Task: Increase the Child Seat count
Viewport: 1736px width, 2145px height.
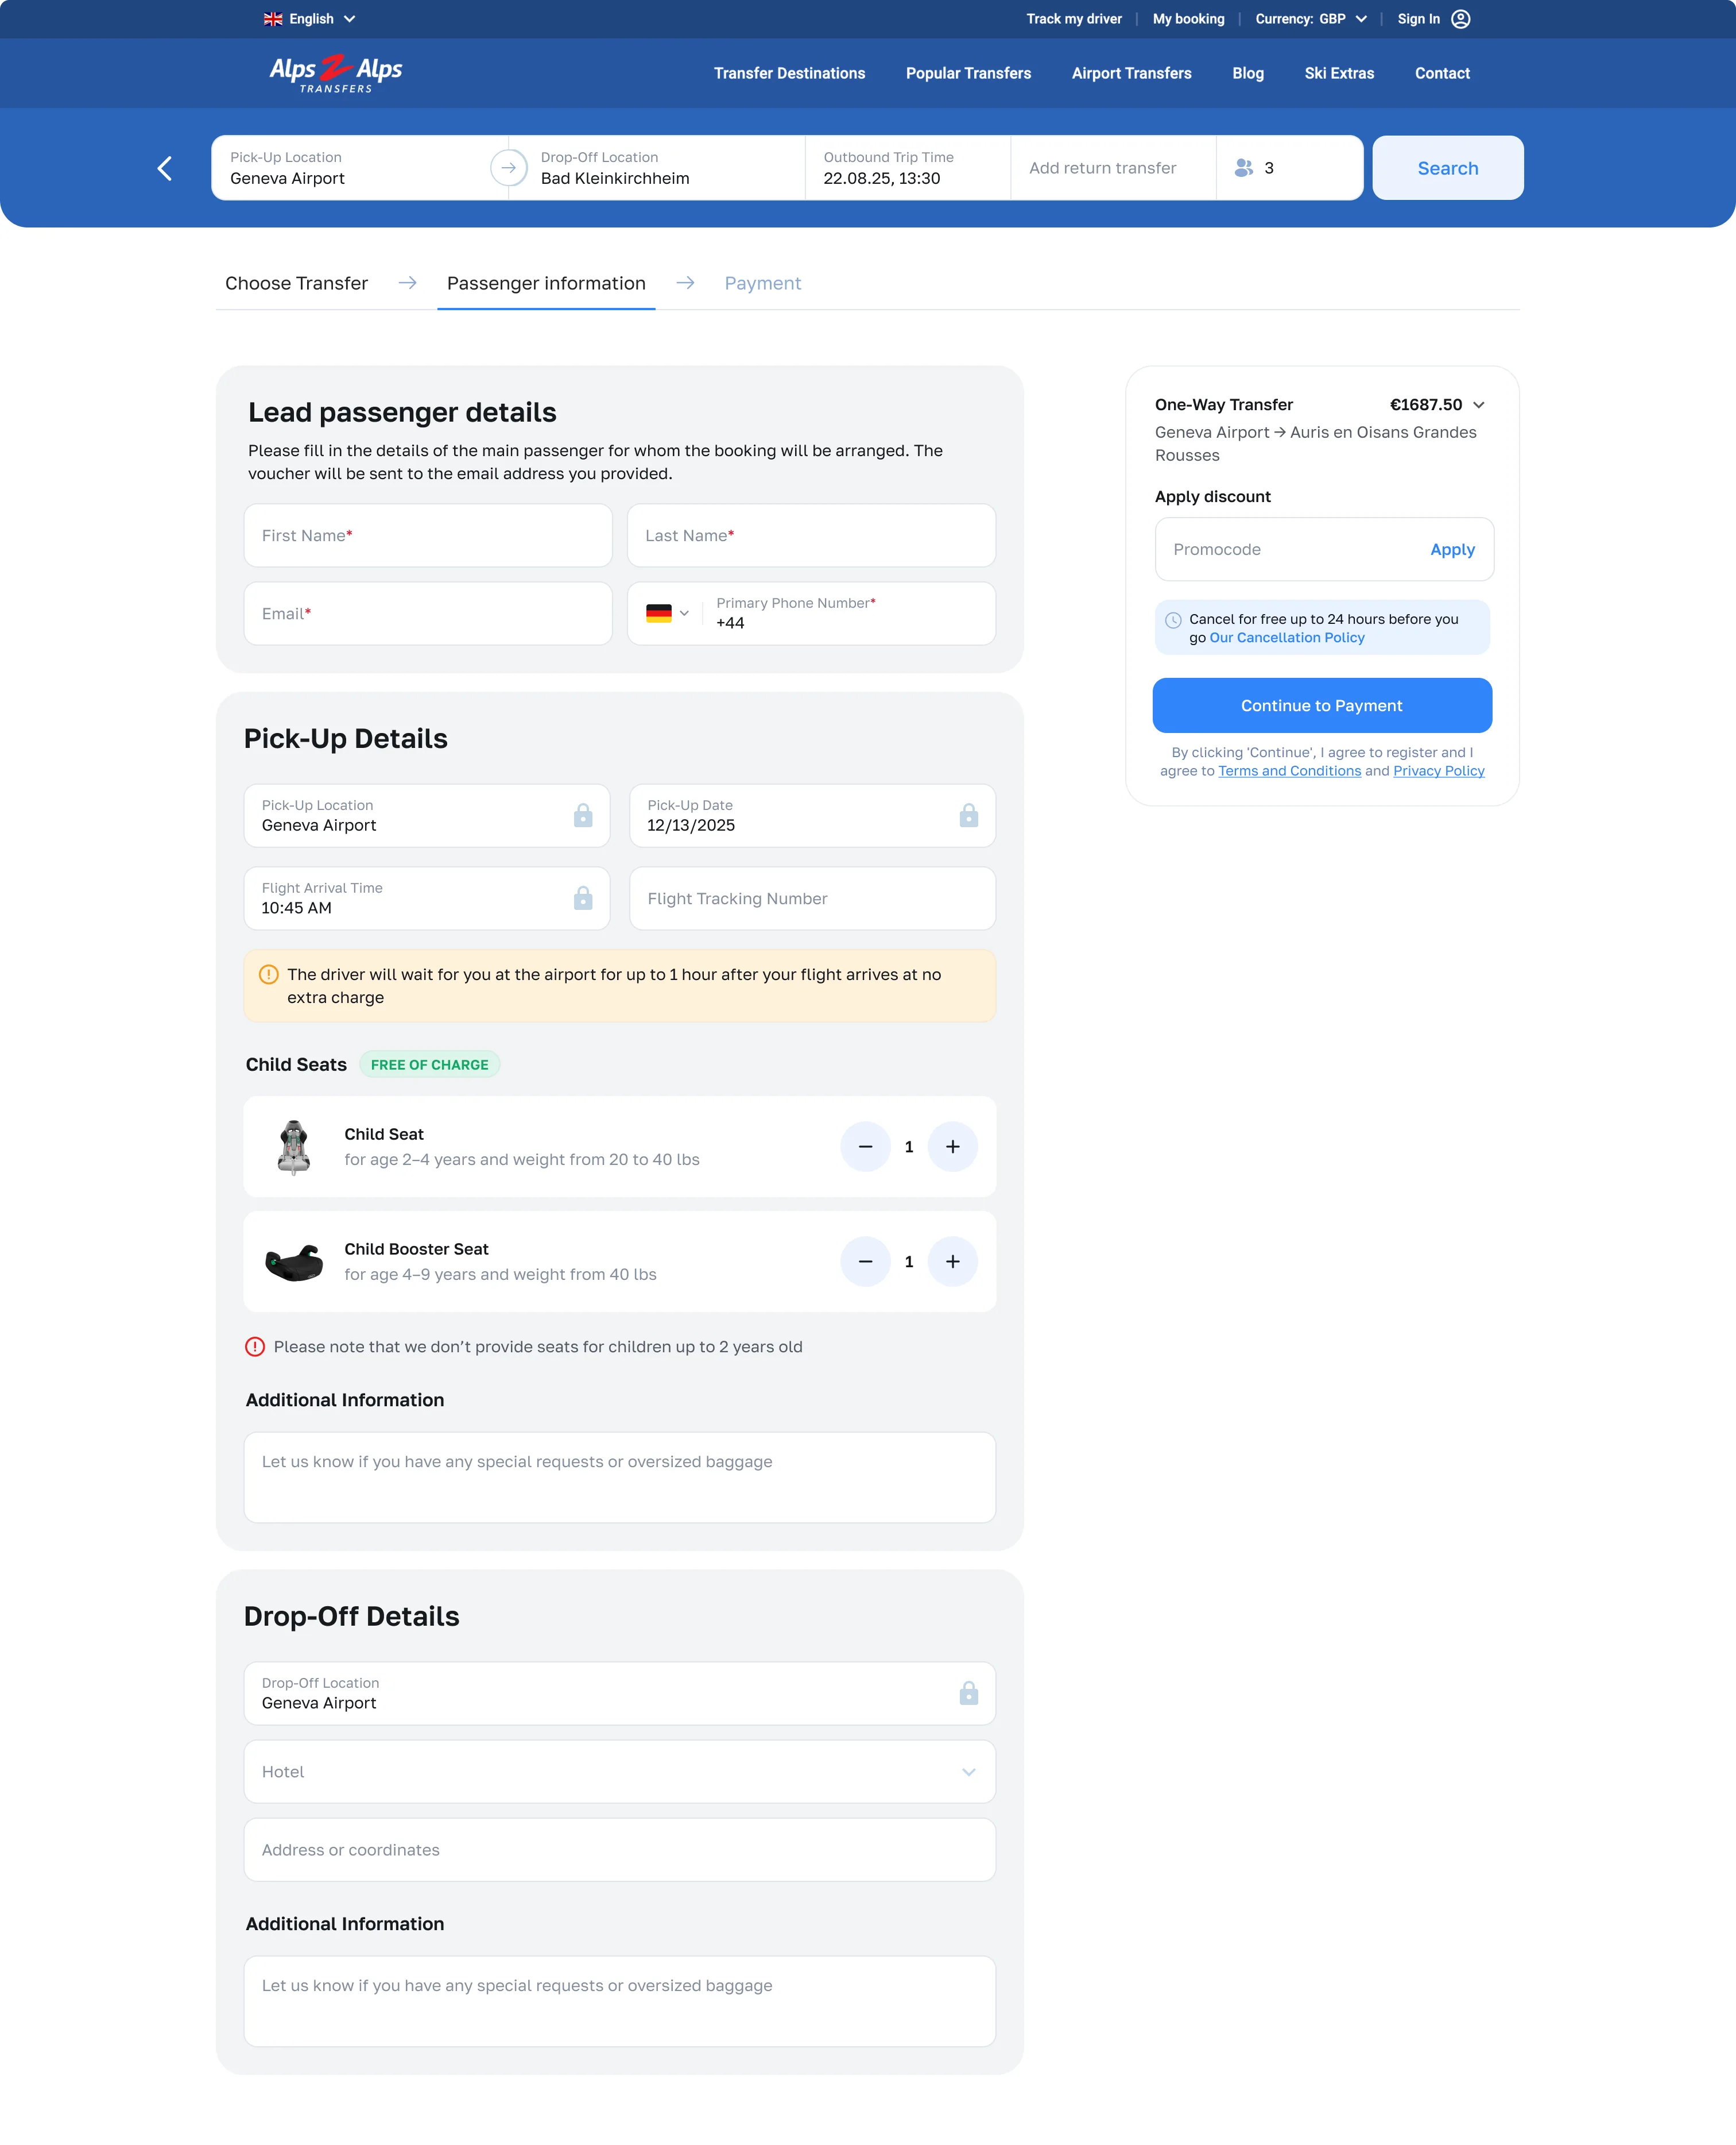Action: coord(953,1147)
